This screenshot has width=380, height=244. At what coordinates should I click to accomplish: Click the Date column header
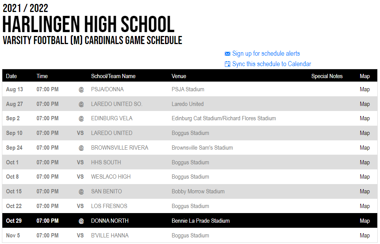pos(11,76)
